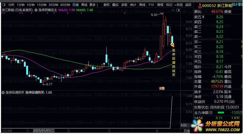Click the 标记 mark button
The image size is (244, 134).
coord(169,5)
